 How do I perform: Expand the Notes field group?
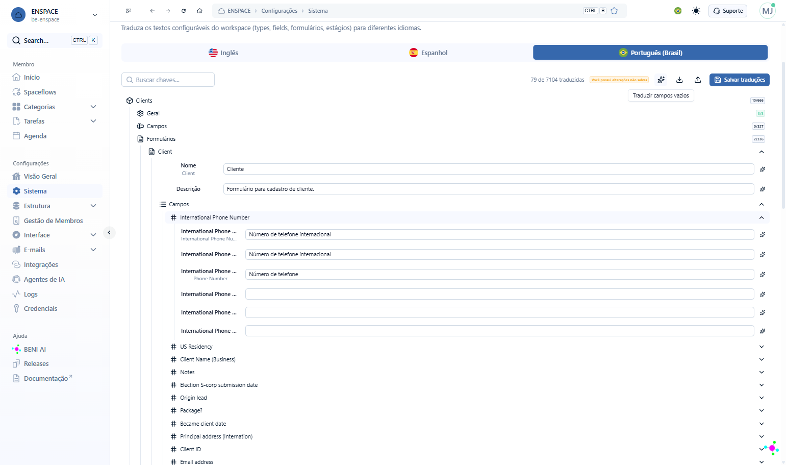point(762,372)
